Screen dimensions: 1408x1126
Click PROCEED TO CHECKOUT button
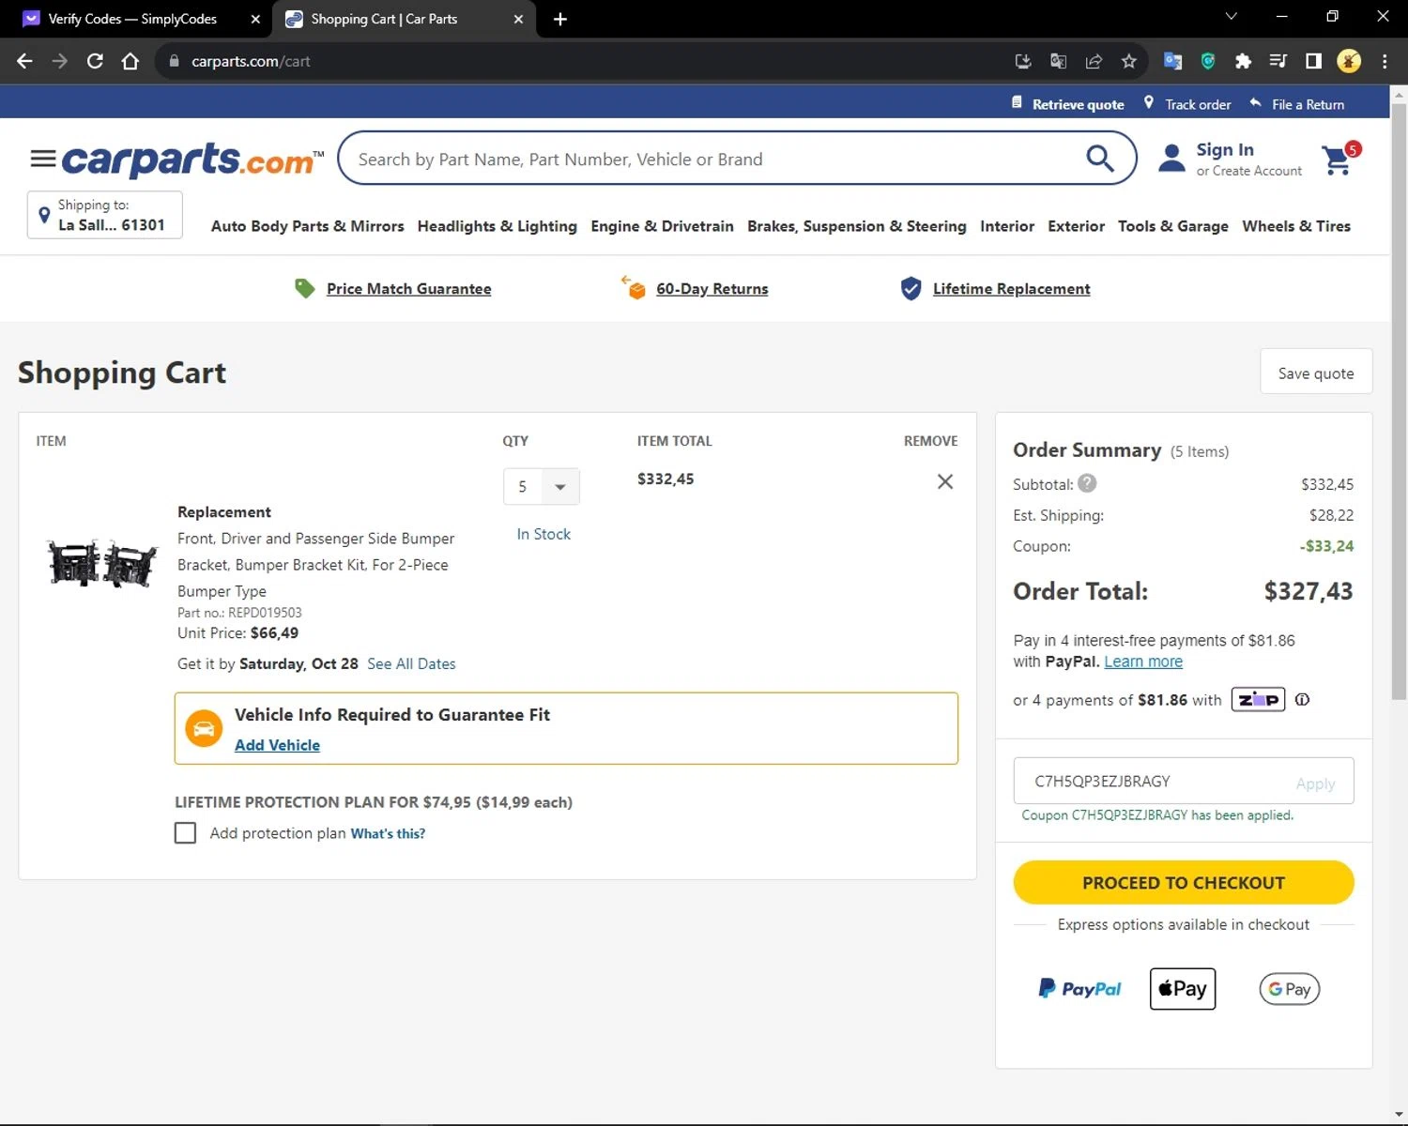(1184, 883)
